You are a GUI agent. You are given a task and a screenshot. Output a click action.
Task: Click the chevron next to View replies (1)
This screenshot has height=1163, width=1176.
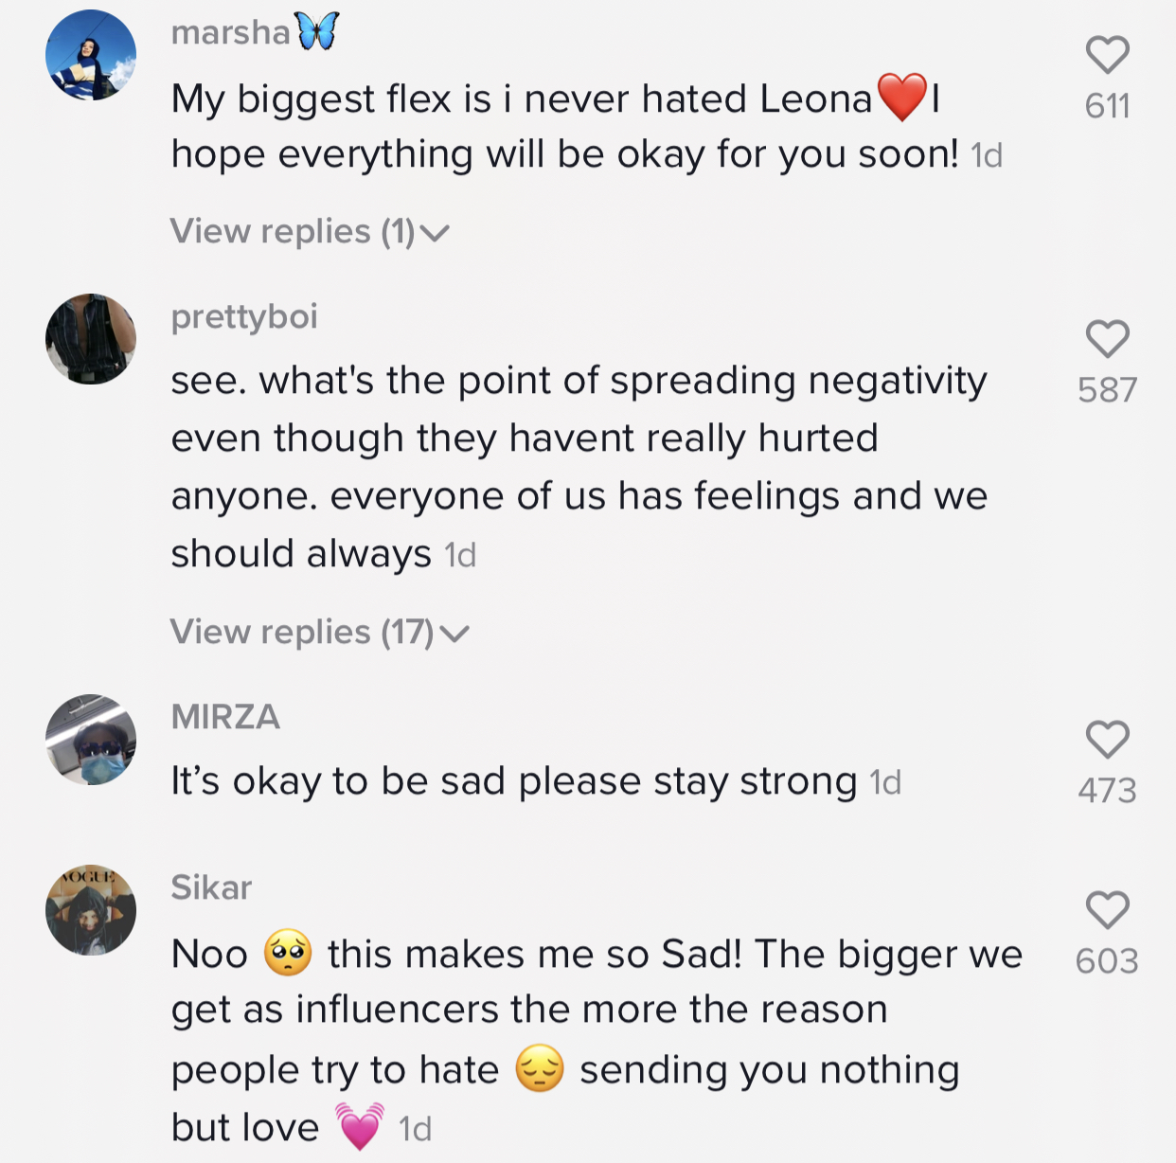coord(435,233)
